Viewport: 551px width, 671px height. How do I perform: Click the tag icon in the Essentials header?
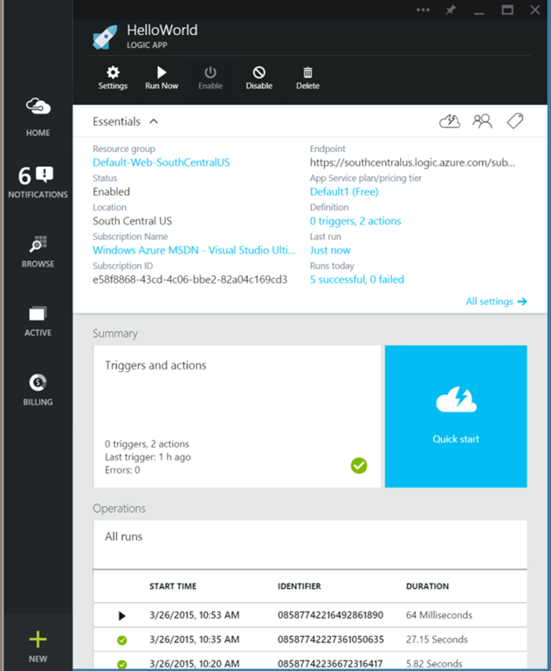(x=515, y=121)
